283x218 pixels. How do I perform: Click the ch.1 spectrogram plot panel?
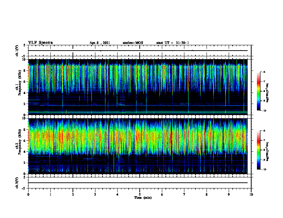point(138,87)
